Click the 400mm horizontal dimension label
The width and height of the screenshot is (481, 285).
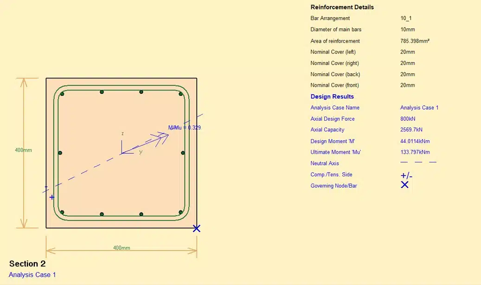pos(122,248)
